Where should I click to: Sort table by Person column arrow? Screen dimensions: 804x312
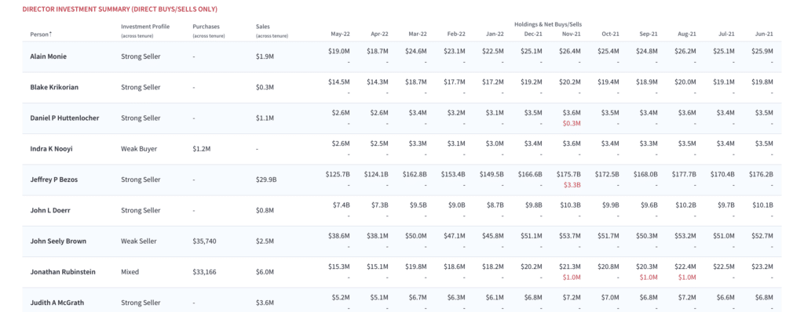50,34
